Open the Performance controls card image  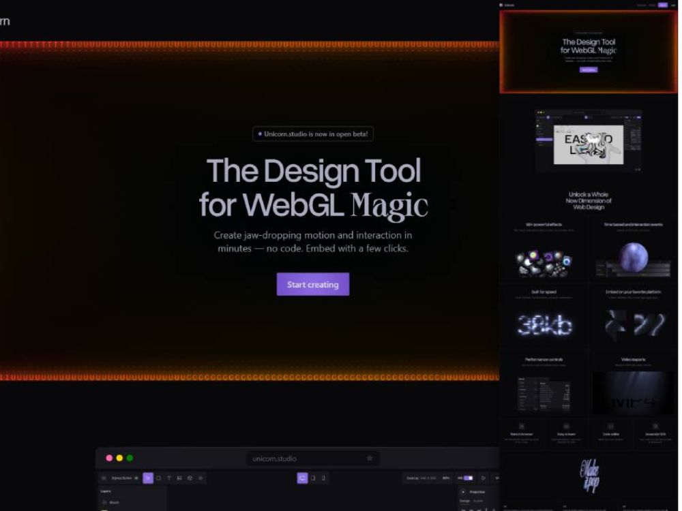coord(544,394)
